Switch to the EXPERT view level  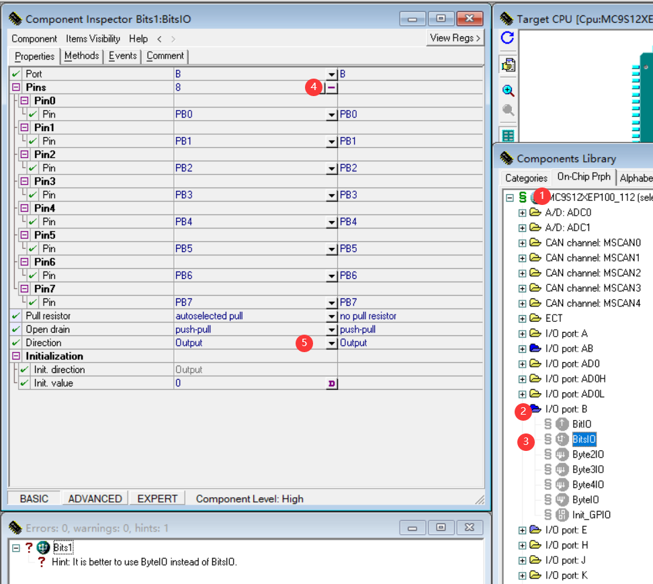[157, 499]
